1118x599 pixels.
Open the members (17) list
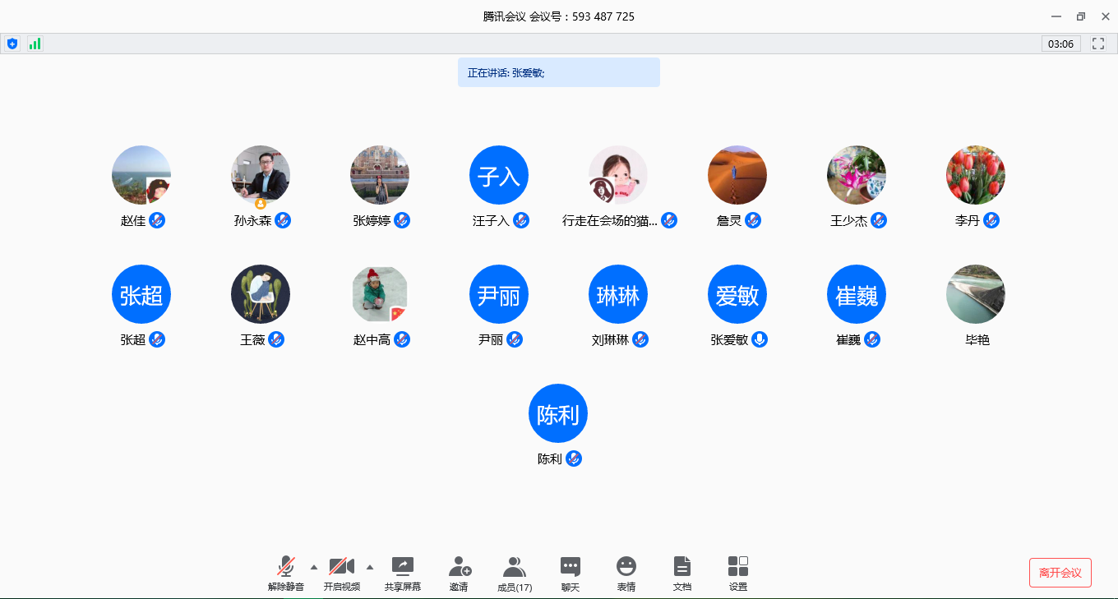(515, 567)
